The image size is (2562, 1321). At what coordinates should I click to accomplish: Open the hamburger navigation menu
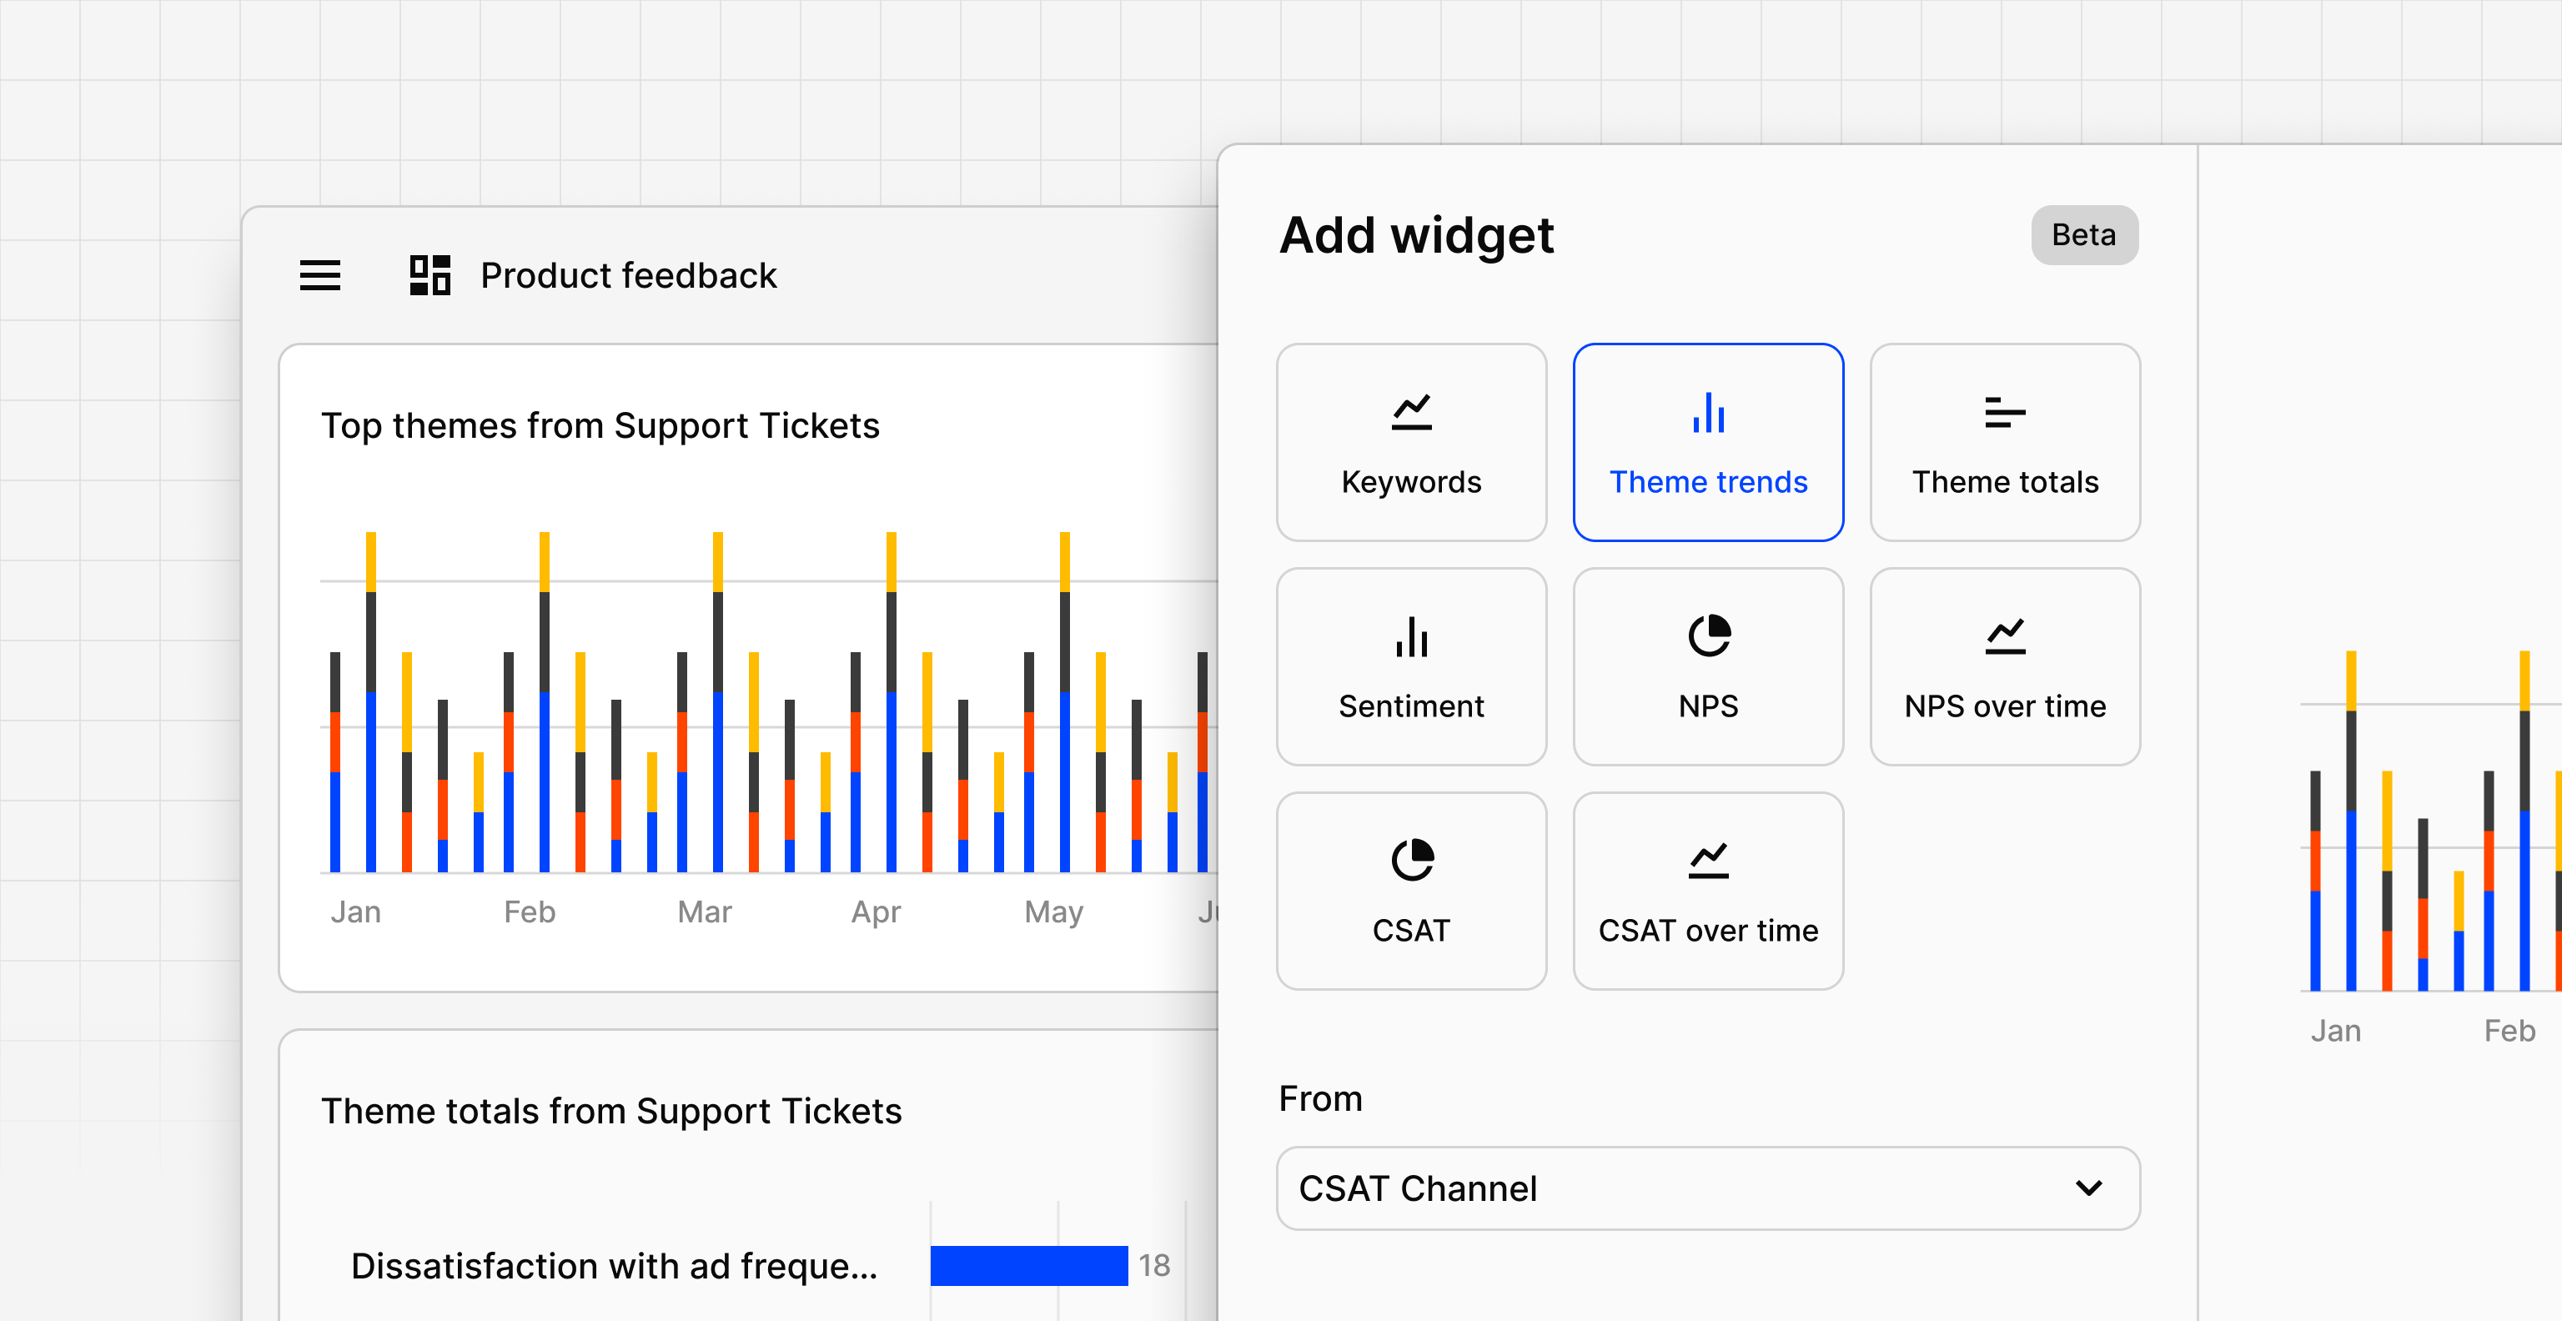319,275
